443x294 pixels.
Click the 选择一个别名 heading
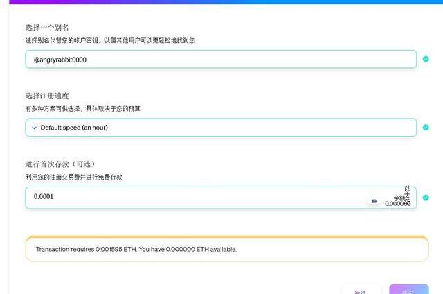pos(47,27)
